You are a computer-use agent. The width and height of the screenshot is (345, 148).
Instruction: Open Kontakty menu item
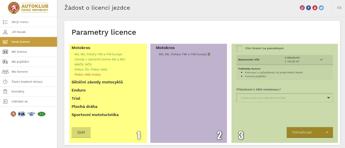click(29, 91)
